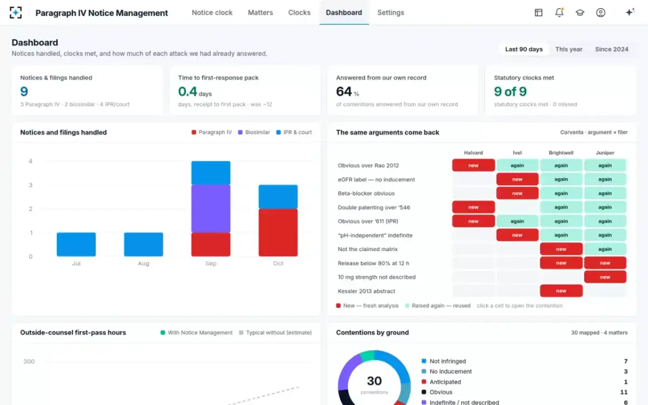The width and height of the screenshot is (648, 405).
Task: Click the 'Anticipated' ground row
Action: [524, 382]
